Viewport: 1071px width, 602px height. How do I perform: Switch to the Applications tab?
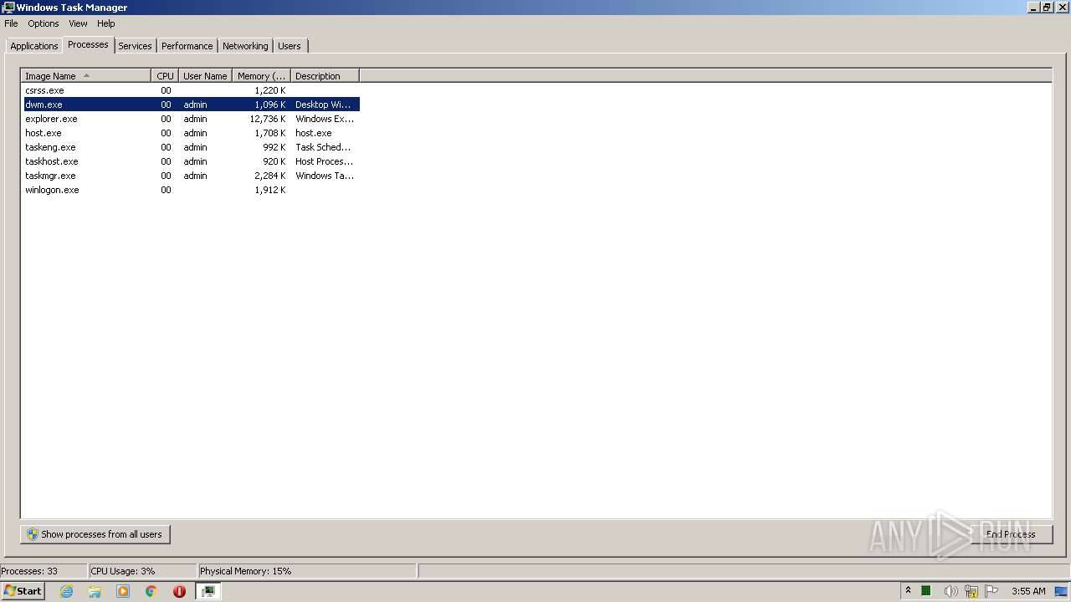(34, 46)
